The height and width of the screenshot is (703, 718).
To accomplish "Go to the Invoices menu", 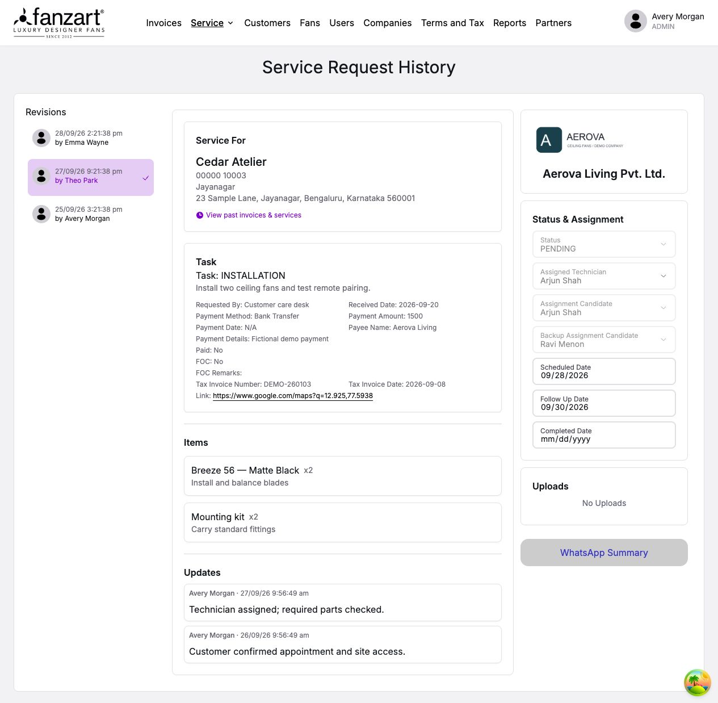I will coord(163,23).
